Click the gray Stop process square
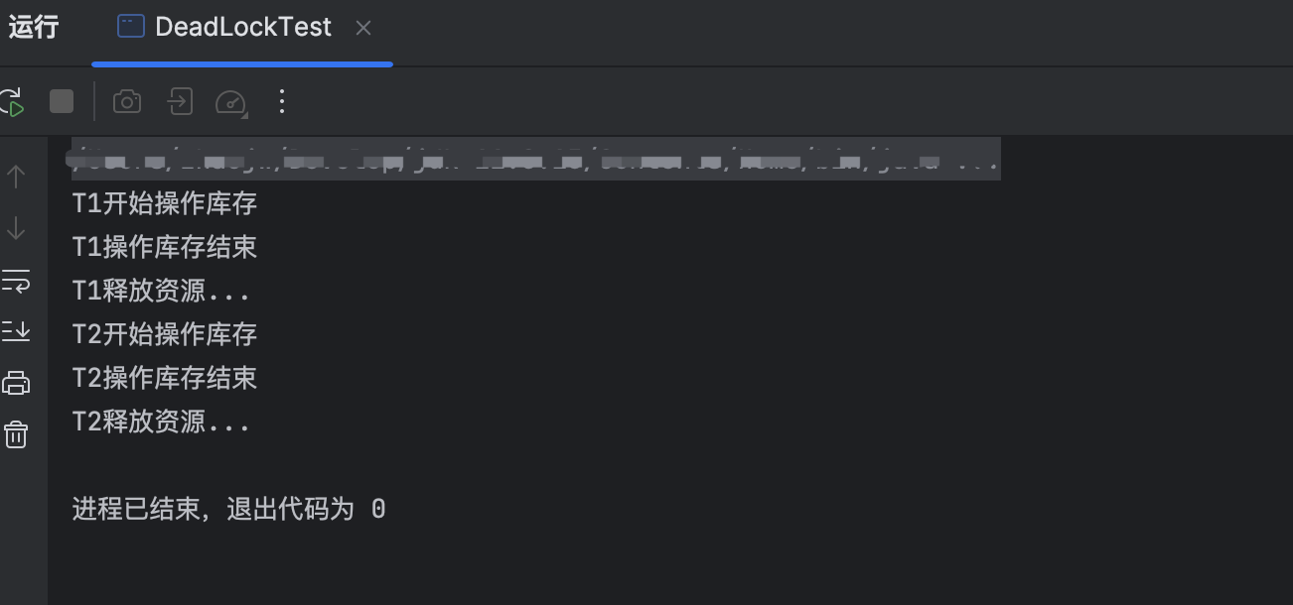This screenshot has height=605, width=1293. pyautogui.click(x=62, y=101)
